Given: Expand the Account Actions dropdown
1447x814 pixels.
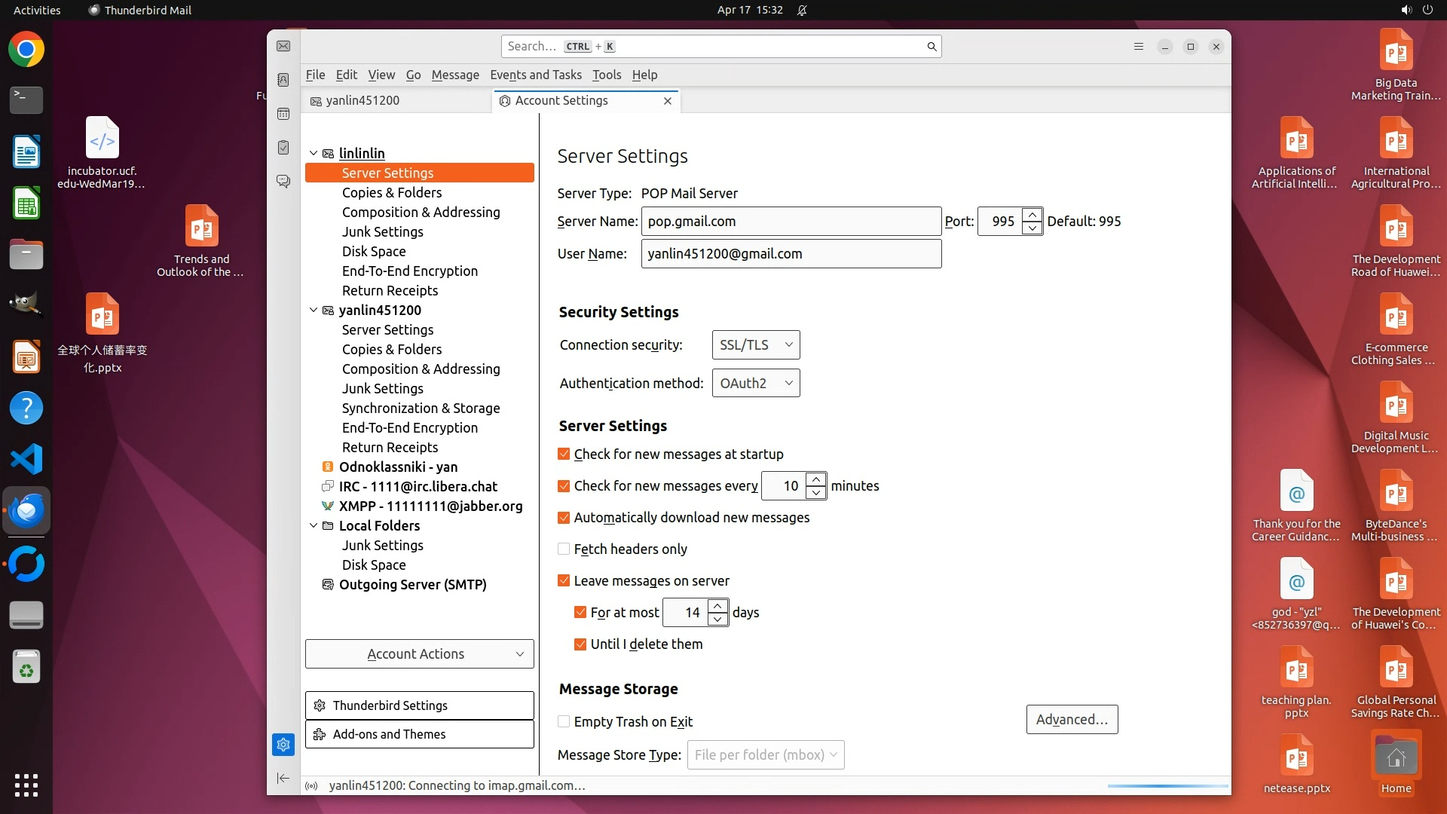Looking at the screenshot, I should click(x=419, y=653).
